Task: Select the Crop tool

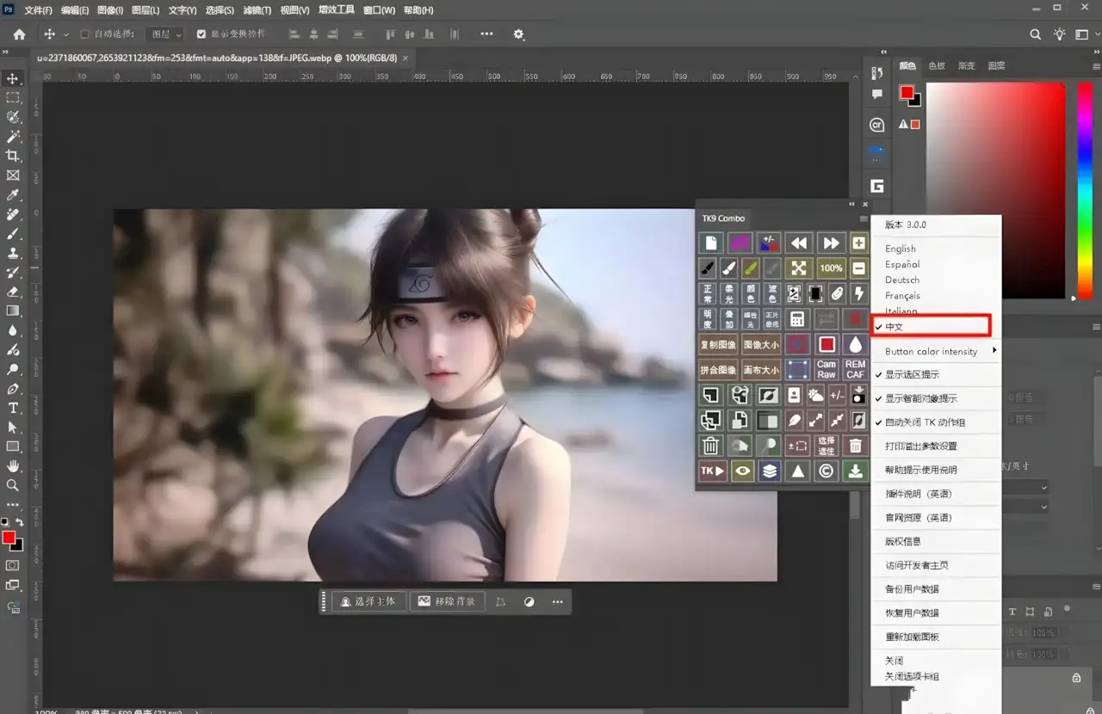Action: [x=13, y=156]
